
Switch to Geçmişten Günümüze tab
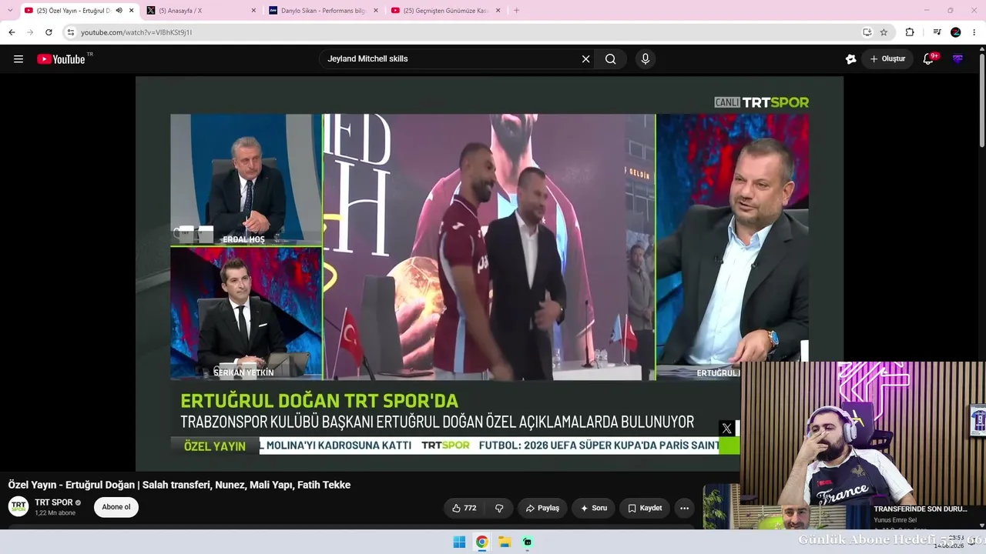click(446, 11)
